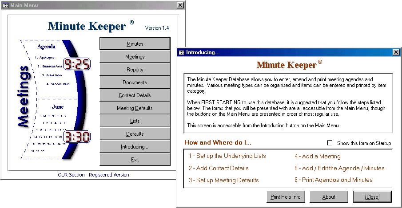Click the Meetings button
The image size is (402, 208).
point(135,57)
